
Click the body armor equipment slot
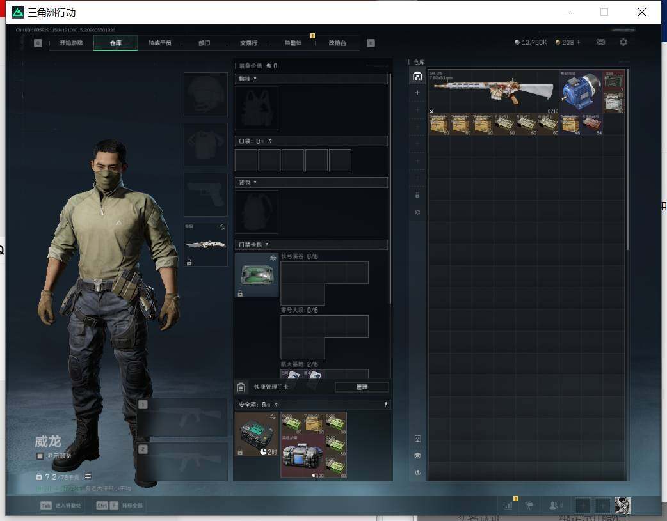tap(205, 144)
